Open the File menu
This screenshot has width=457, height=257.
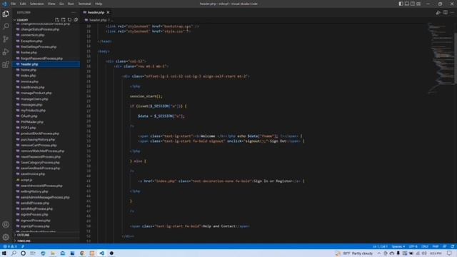(x=13, y=4)
